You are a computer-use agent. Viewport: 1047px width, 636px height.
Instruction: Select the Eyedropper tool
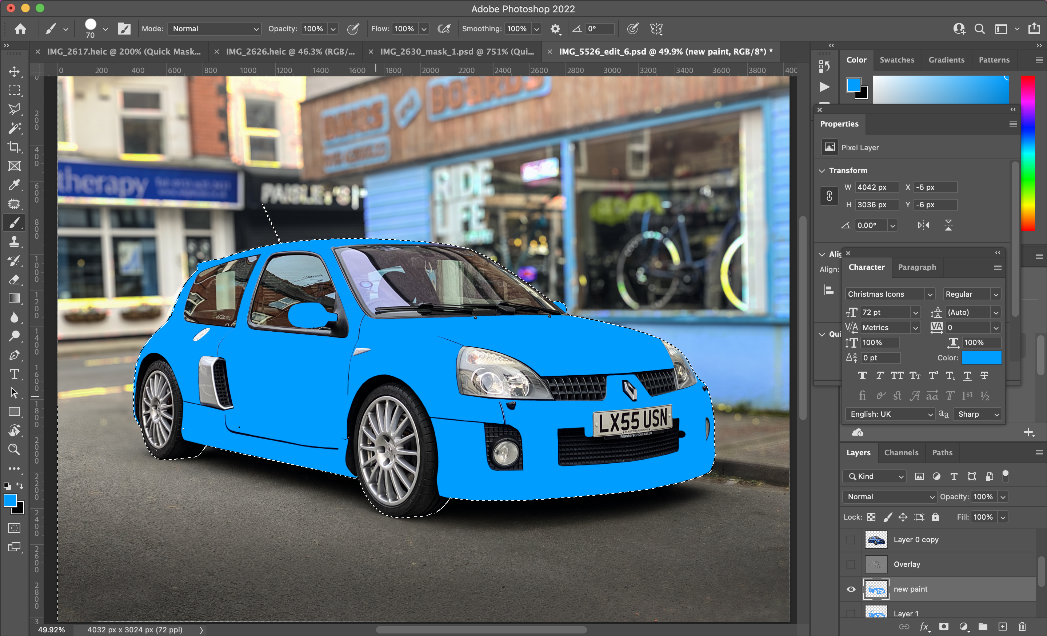click(14, 185)
